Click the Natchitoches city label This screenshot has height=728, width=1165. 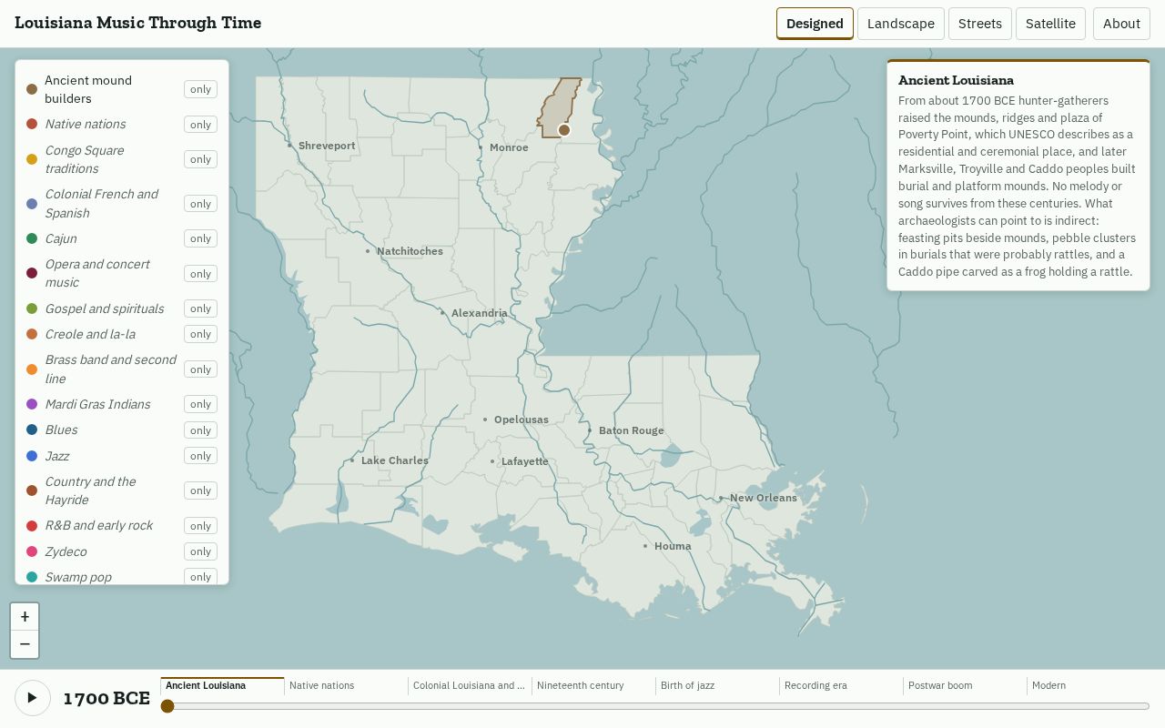[410, 251]
